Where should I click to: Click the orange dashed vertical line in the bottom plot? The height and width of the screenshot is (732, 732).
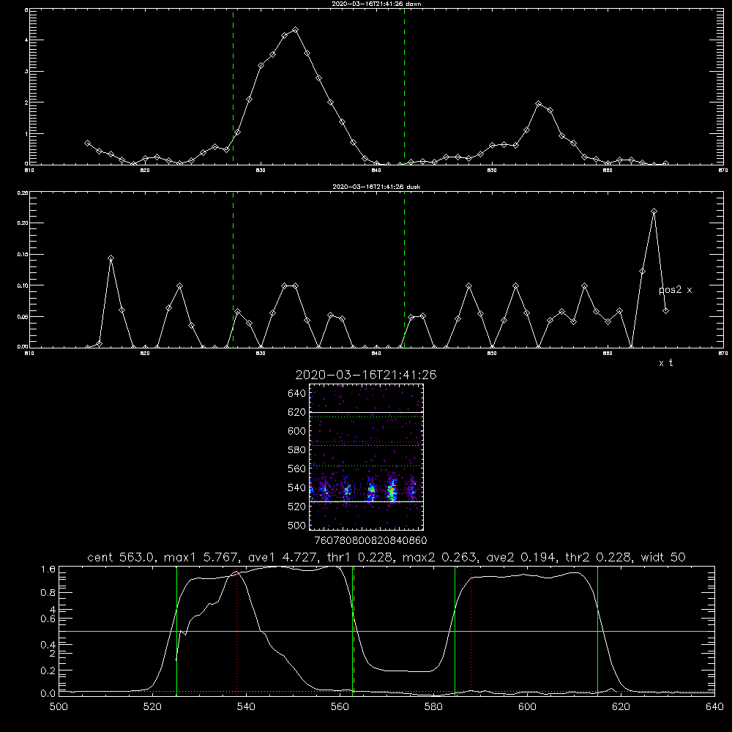click(x=354, y=630)
